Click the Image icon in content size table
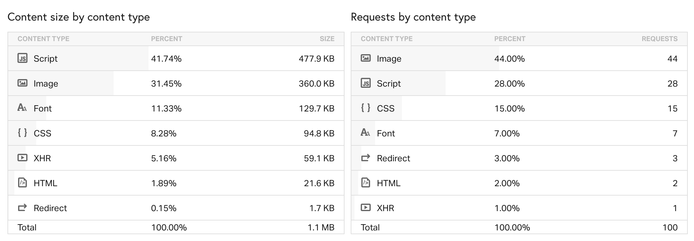The height and width of the screenshot is (241, 694). [x=22, y=83]
